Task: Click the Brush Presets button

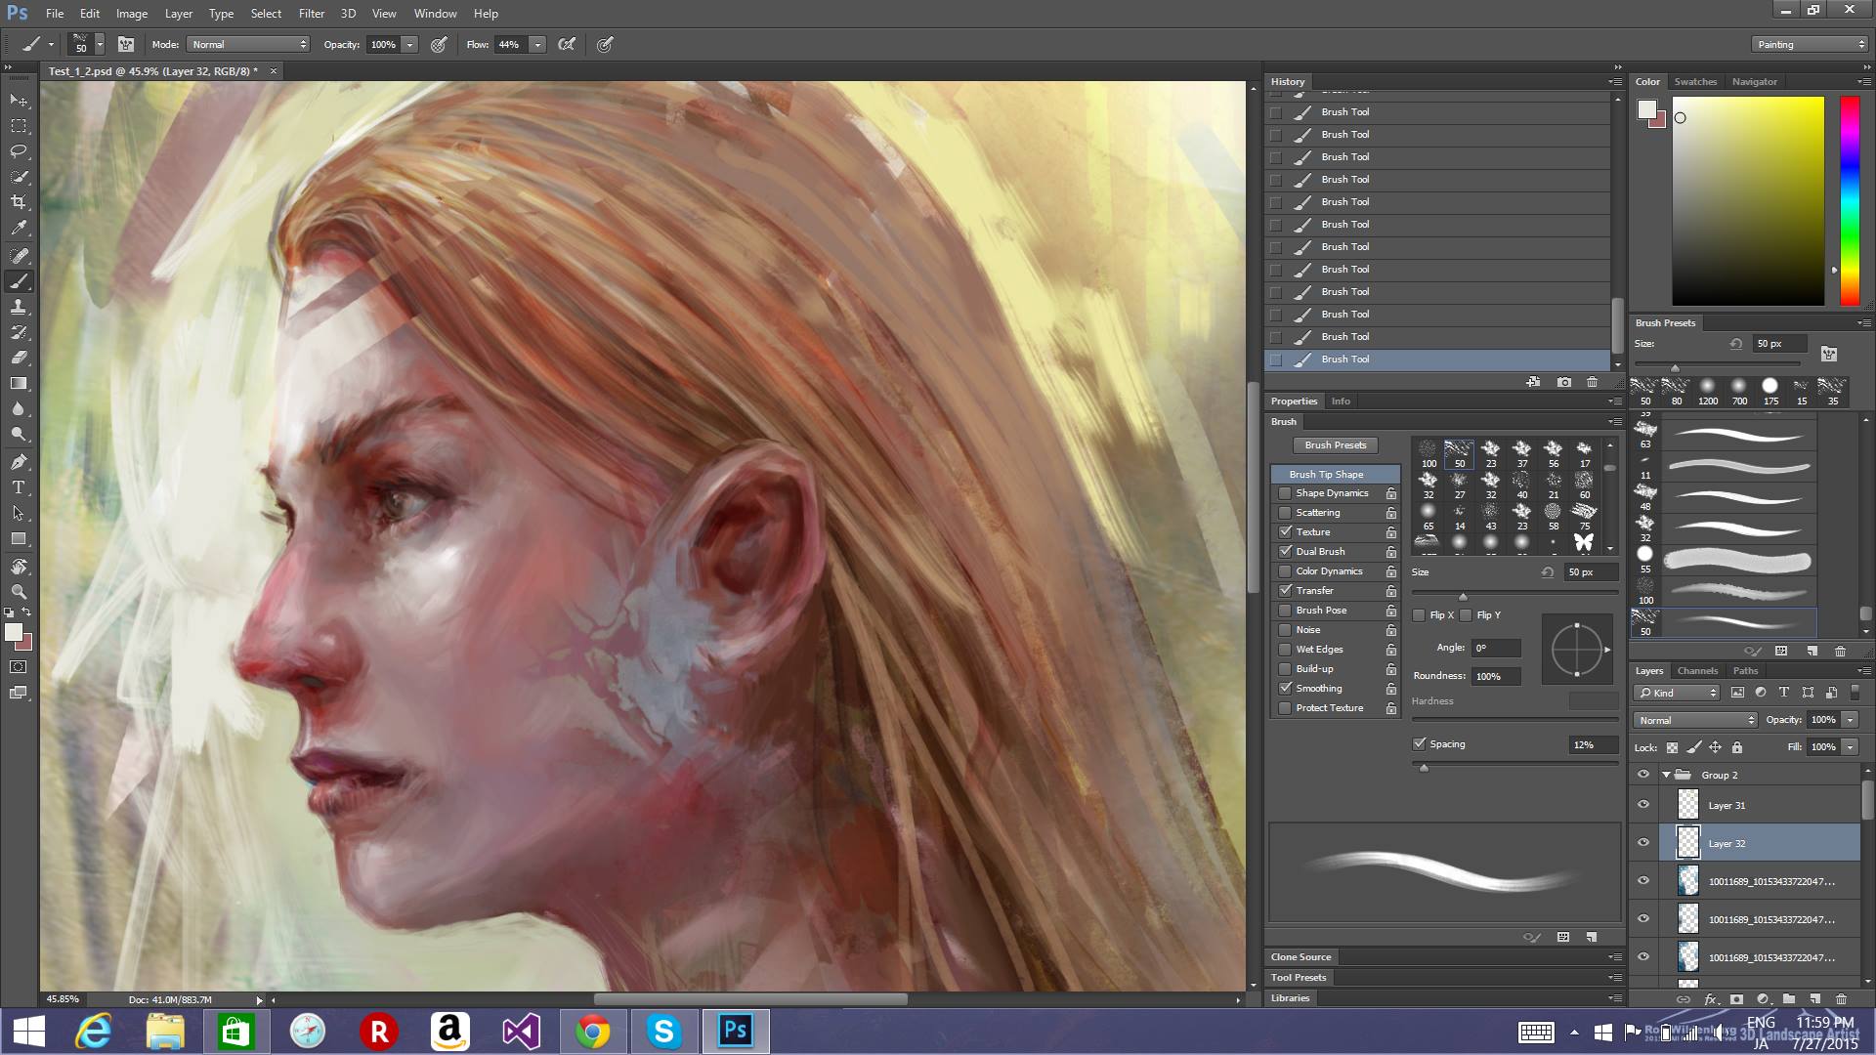Action: tap(1335, 445)
